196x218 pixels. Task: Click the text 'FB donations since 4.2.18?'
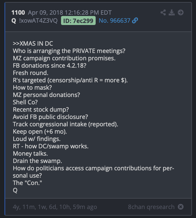coord(49,65)
